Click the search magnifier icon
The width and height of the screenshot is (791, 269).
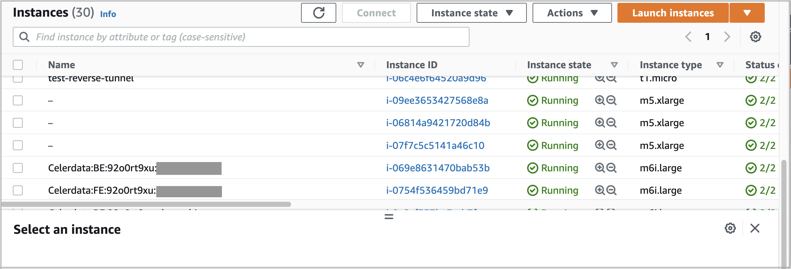24,37
